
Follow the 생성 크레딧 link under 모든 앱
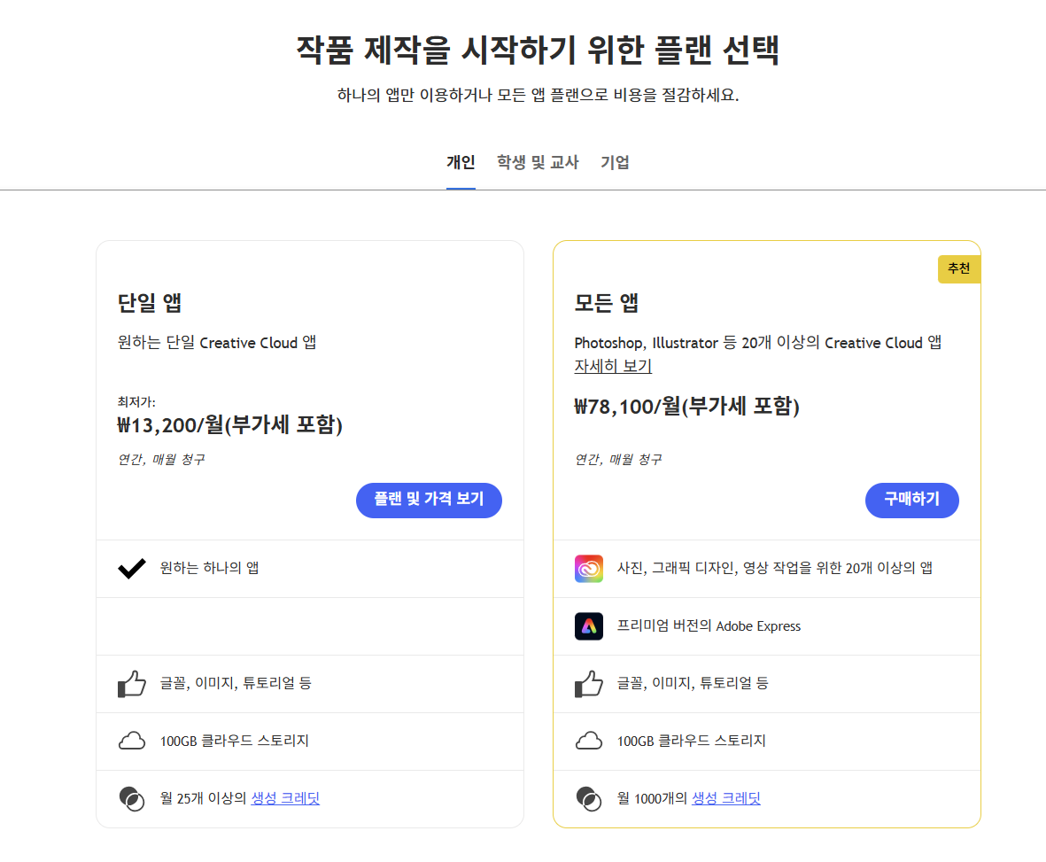(x=725, y=798)
